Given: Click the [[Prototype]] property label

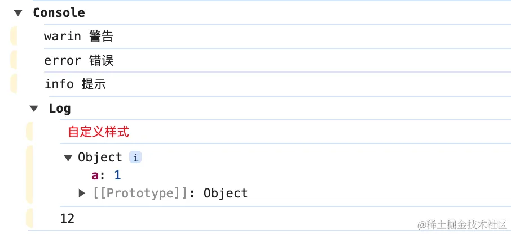Looking at the screenshot, I should pyautogui.click(x=140, y=193).
